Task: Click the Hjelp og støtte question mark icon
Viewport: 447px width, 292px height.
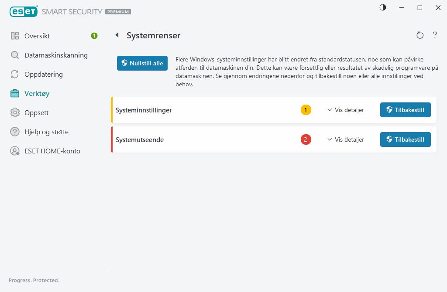Action: (14, 132)
